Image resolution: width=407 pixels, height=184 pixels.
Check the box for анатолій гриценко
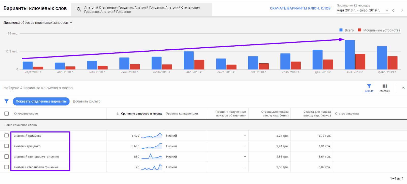point(7,146)
